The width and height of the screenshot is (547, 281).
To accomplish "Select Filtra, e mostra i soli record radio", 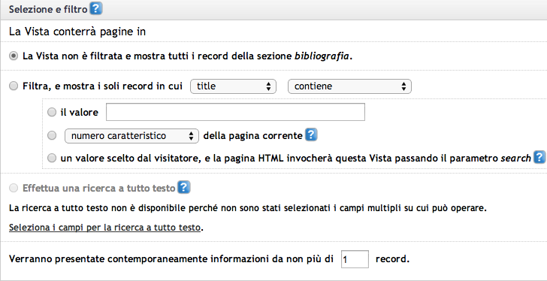I will click(14, 86).
